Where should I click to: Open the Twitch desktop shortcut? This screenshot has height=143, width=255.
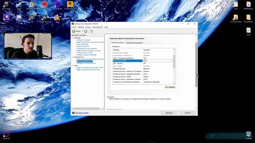coord(6,18)
